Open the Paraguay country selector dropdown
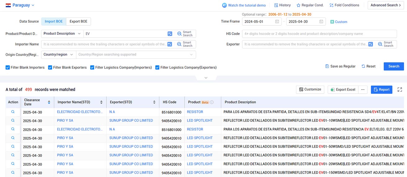 (x=20, y=5)
